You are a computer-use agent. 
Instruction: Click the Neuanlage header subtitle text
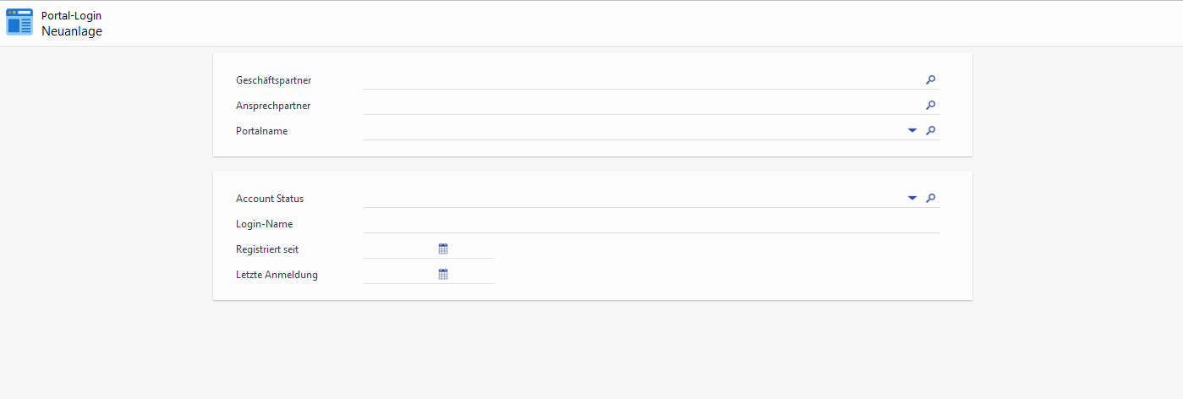point(72,31)
